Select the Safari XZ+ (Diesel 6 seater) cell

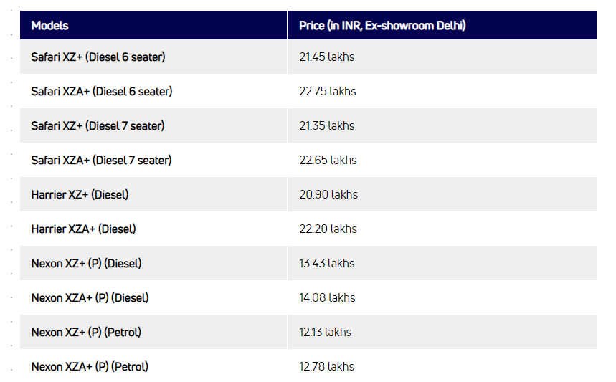tap(98, 57)
